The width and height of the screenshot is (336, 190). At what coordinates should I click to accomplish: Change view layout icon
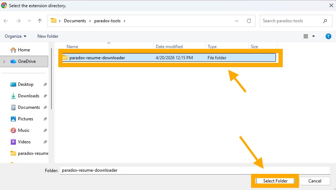click(x=306, y=36)
